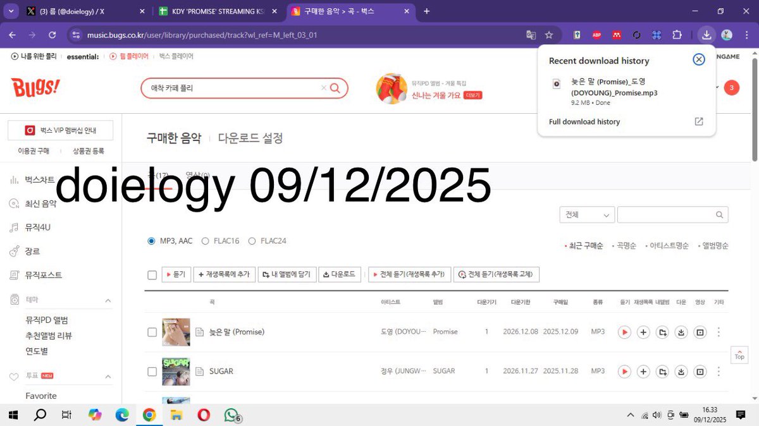Viewport: 759px width, 426px height.
Task: Show hidden system tray icons chevron
Action: 630,415
